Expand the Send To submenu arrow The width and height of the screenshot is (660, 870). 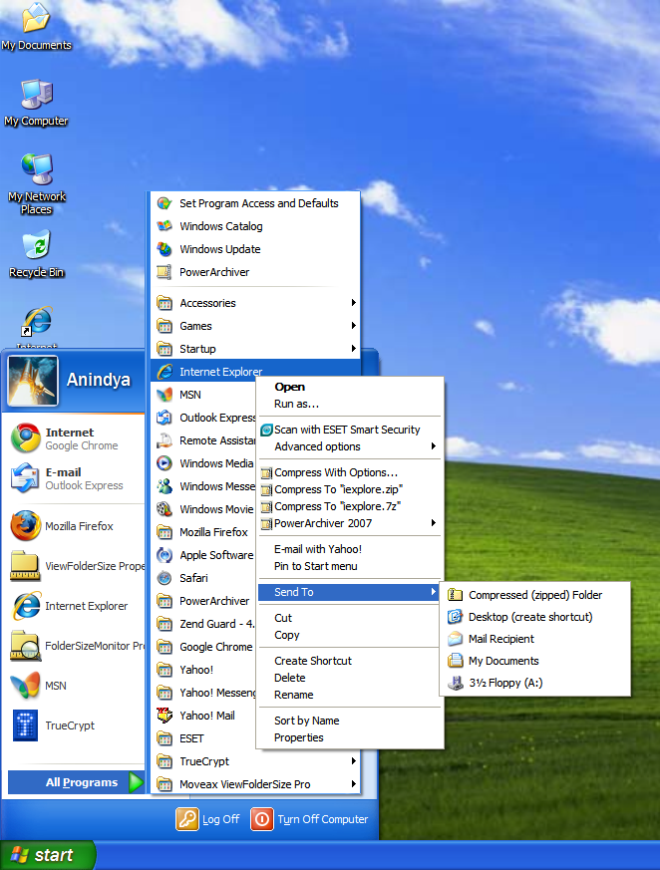433,592
